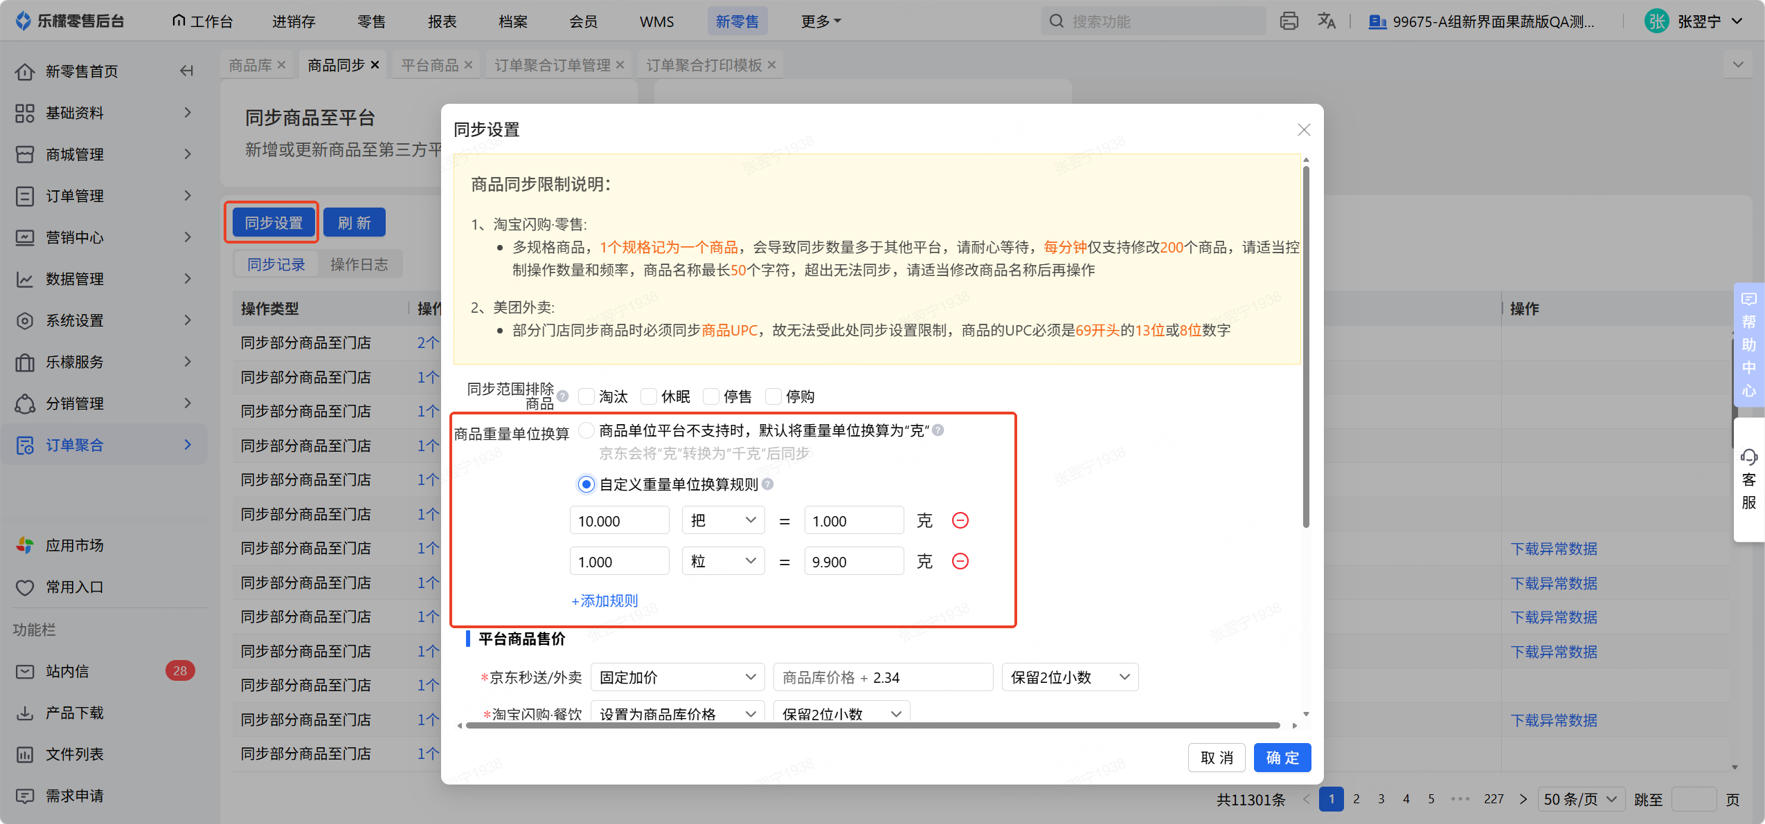This screenshot has width=1765, height=824.
Task: Check the 停购 exclusion checkbox
Action: pyautogui.click(x=773, y=396)
